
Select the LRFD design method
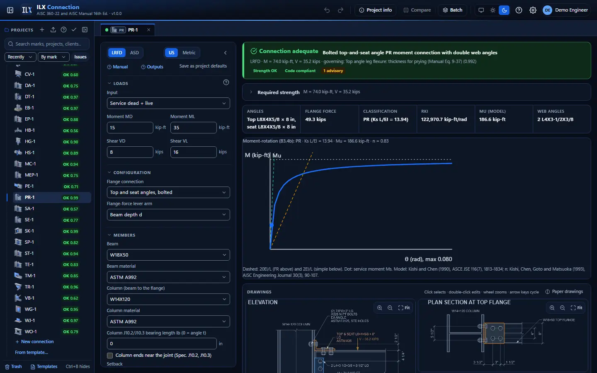tap(117, 53)
